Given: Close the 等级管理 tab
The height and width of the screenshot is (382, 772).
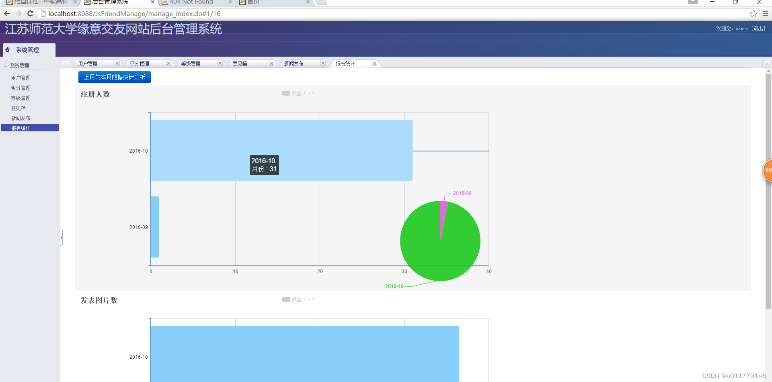Looking at the screenshot, I should 220,63.
